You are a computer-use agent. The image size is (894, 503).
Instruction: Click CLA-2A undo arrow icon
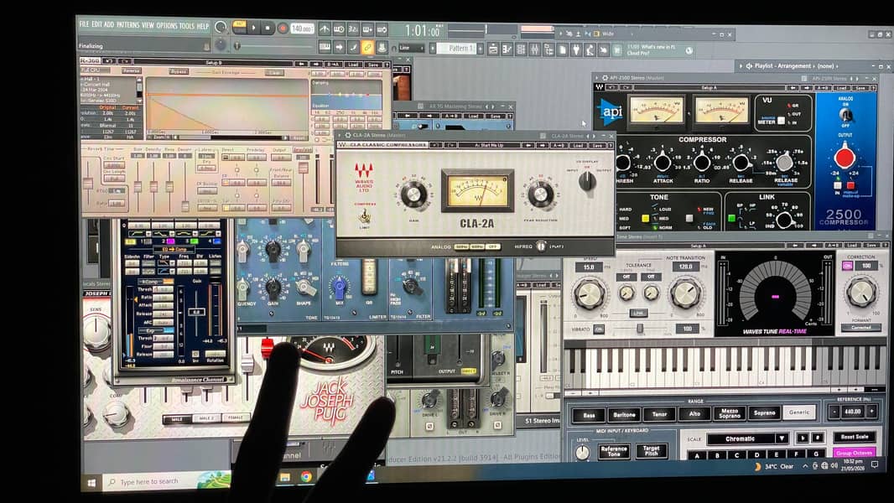click(435, 145)
